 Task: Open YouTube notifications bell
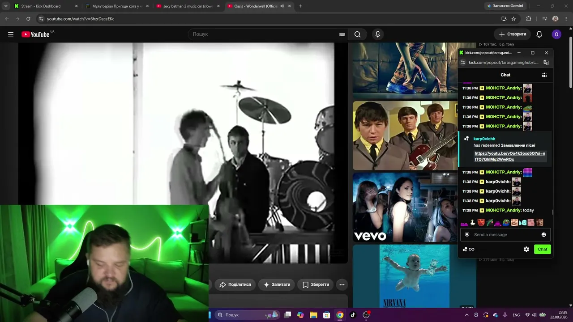(x=539, y=34)
